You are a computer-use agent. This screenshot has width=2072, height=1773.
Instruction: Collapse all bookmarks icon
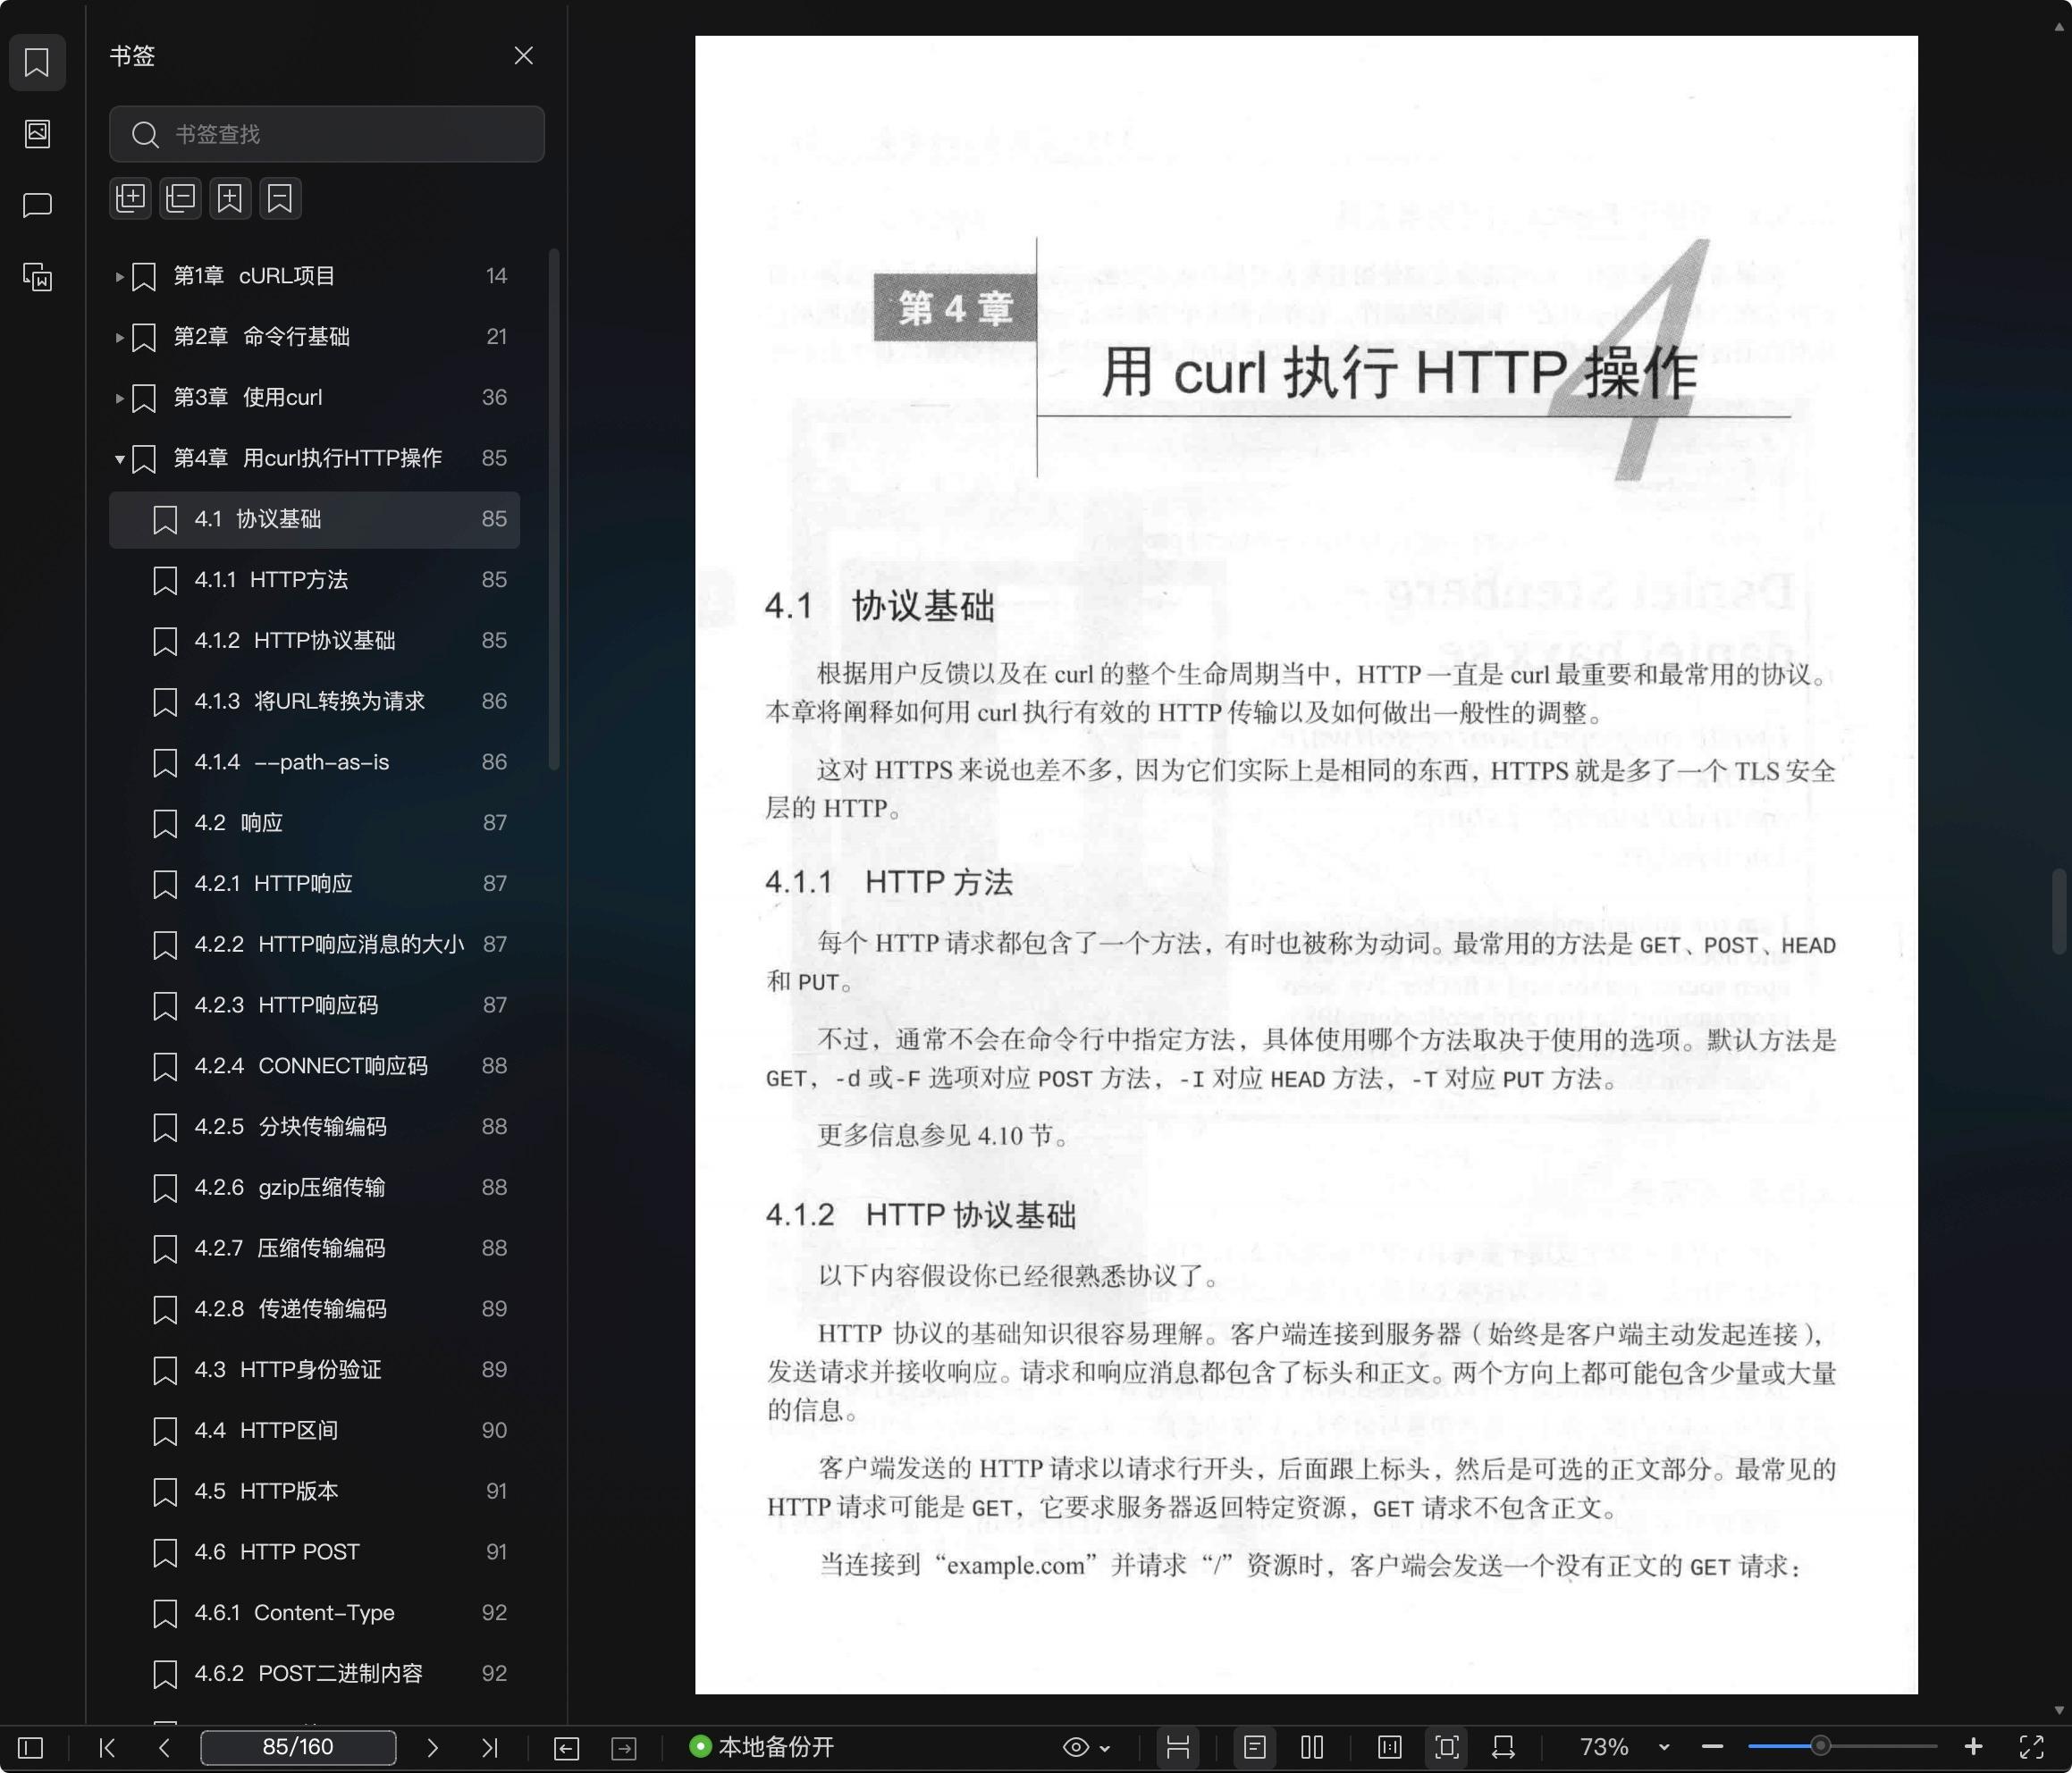(180, 198)
